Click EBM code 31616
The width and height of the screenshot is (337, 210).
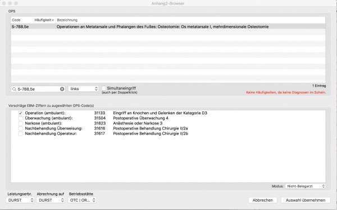(100, 128)
